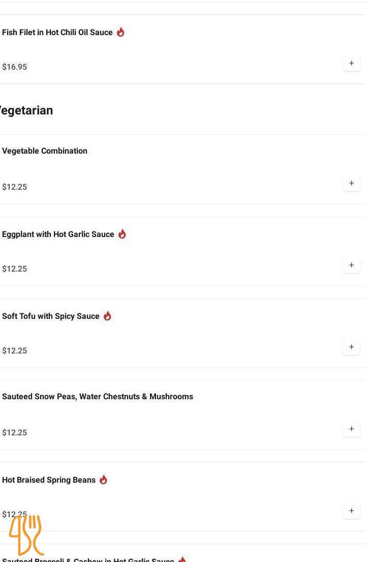
Task: Open Fish Filet in Hot Chili Oil Sauce item
Action: click(x=57, y=32)
